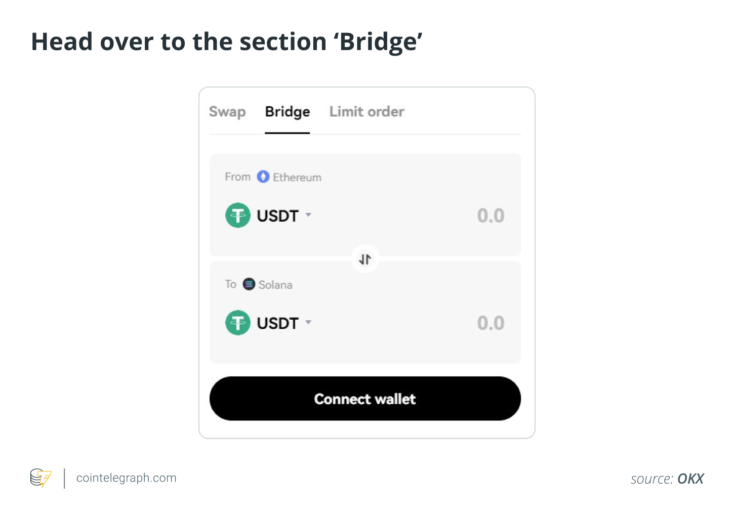Click the From amount field showing 0.0
The width and height of the screenshot is (734, 519).
tap(490, 215)
